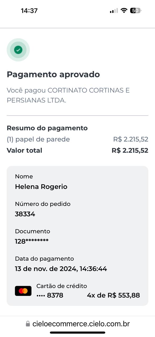The image size is (155, 337).
Task: Tap the card ending 8378
Action: 50,295
